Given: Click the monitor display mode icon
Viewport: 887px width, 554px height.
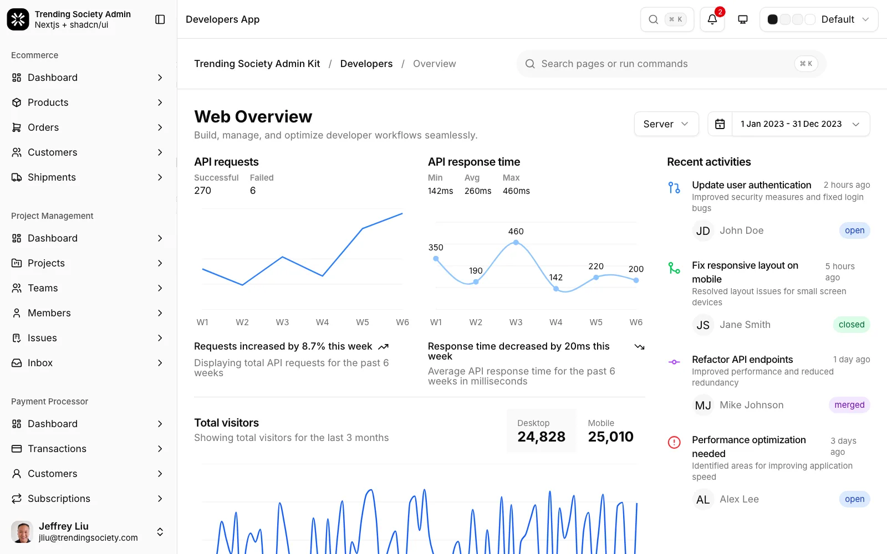Looking at the screenshot, I should click(x=743, y=19).
